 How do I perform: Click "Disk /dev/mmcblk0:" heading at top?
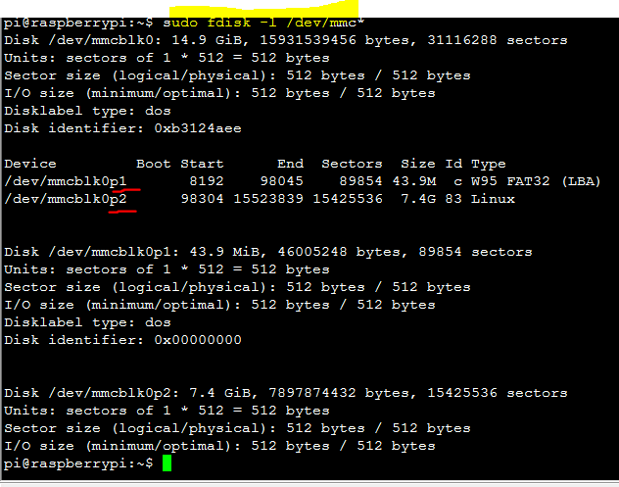(x=83, y=40)
